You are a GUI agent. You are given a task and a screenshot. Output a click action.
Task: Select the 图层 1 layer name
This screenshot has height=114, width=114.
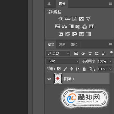(x=69, y=79)
